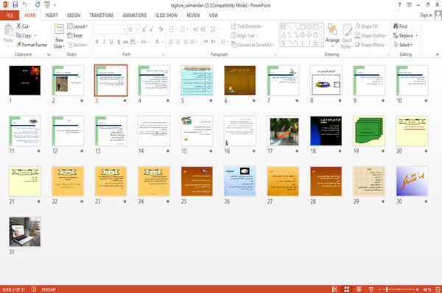Open the Arrange tool in Drawing group
Image resolution: width=442 pixels, height=293 pixels.
pos(332,35)
